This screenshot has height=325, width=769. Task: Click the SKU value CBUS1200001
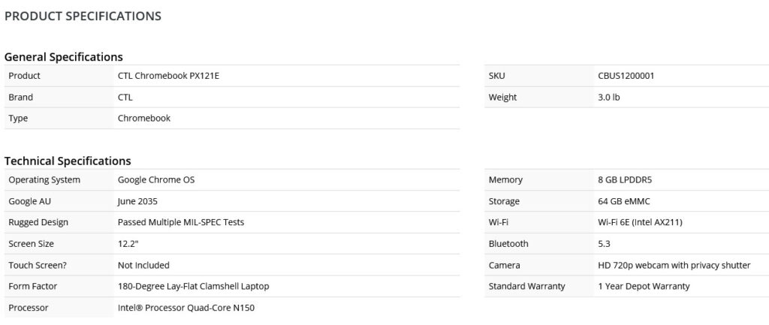click(x=626, y=76)
